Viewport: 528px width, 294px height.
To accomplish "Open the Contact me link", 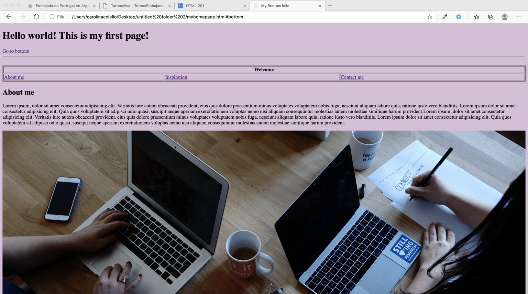I will point(352,77).
